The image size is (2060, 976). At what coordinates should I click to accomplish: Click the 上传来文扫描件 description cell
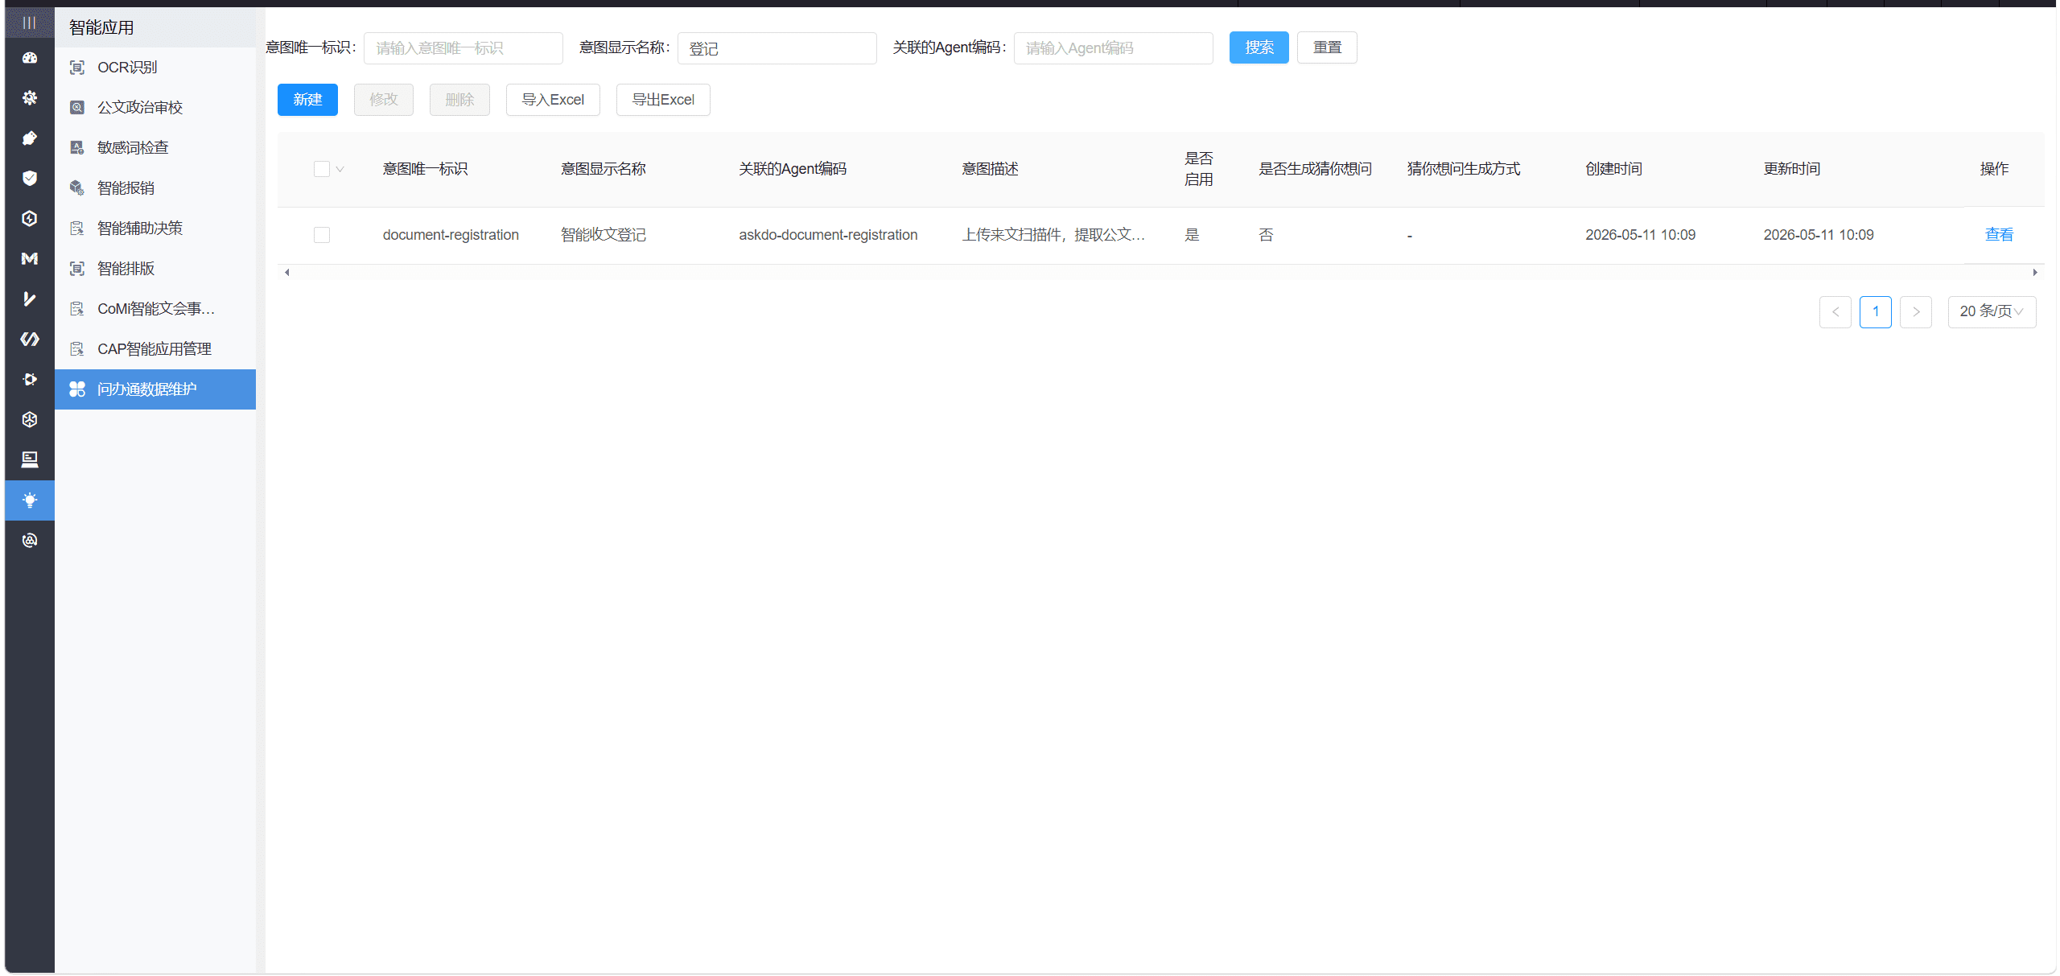click(1053, 235)
